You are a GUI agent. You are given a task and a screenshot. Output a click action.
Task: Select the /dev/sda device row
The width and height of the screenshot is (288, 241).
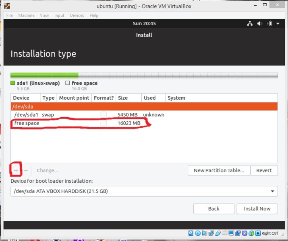pyautogui.click(x=144, y=106)
